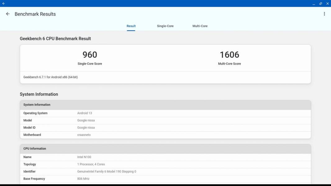Open the three-dot overflow menu
This screenshot has height=186, width=331.
pos(324,14)
